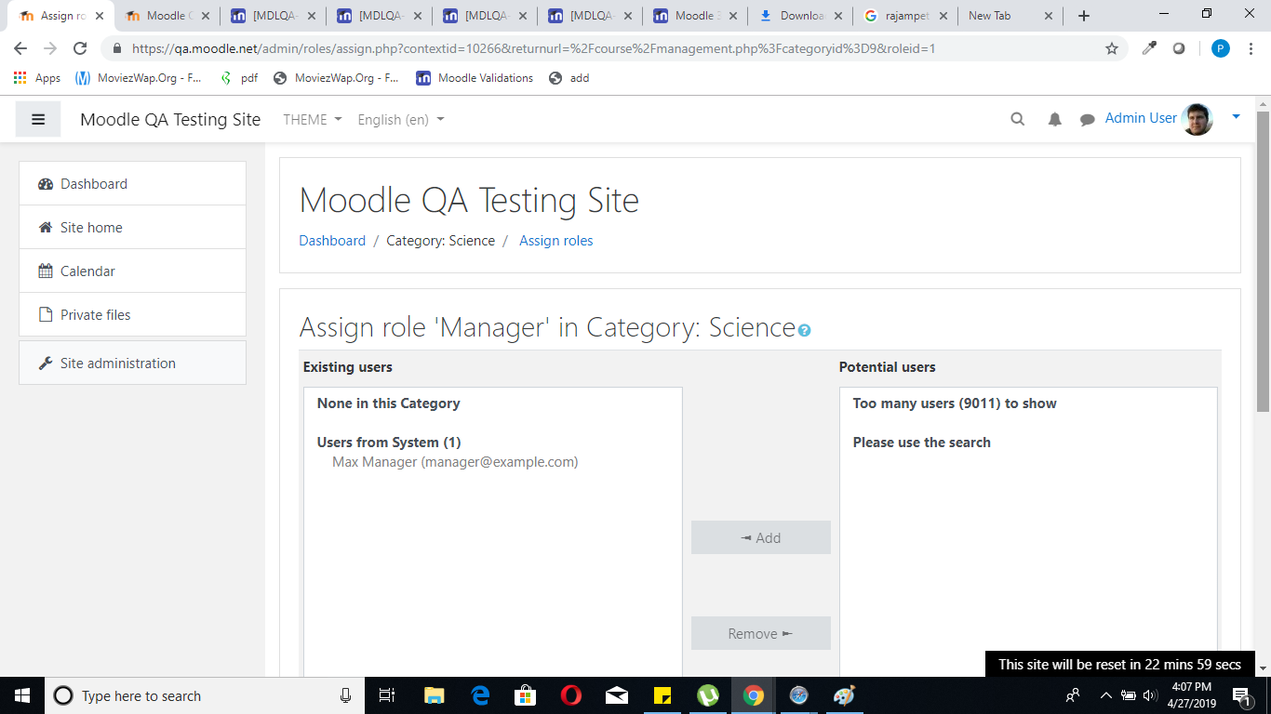Viewport: 1271px width, 714px height.
Task: Reload the page with the refresh icon
Action: point(80,48)
